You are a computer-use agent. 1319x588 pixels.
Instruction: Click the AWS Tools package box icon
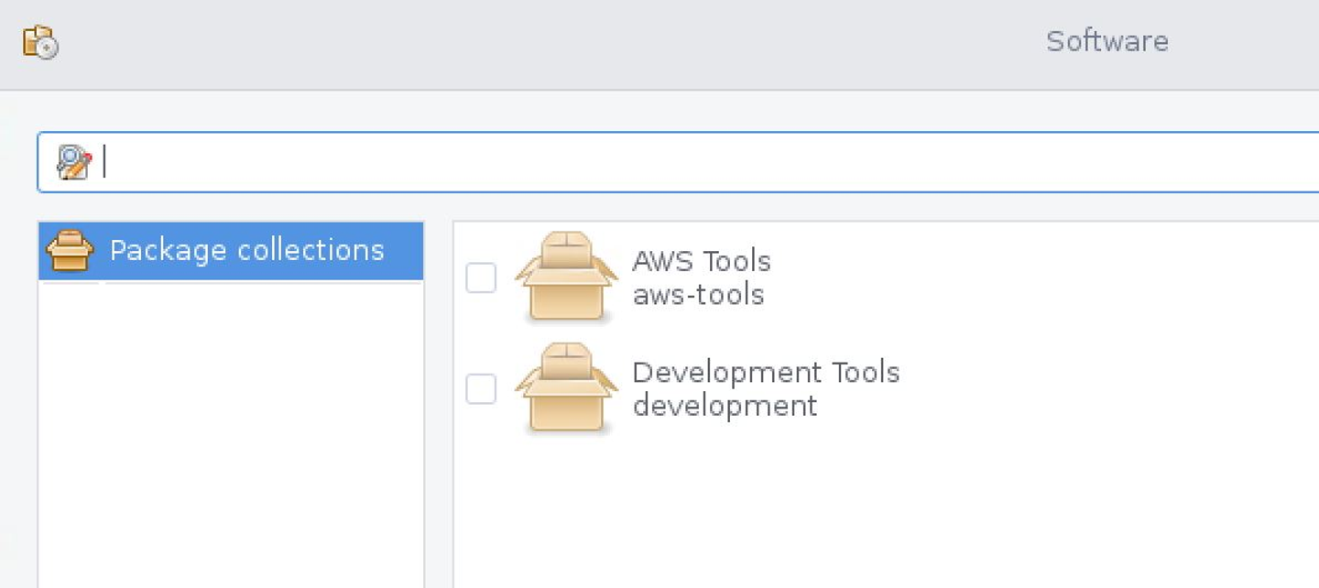point(566,277)
